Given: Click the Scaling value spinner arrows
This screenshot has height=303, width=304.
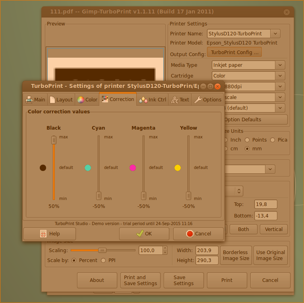Looking at the screenshot, I should [x=165, y=251].
